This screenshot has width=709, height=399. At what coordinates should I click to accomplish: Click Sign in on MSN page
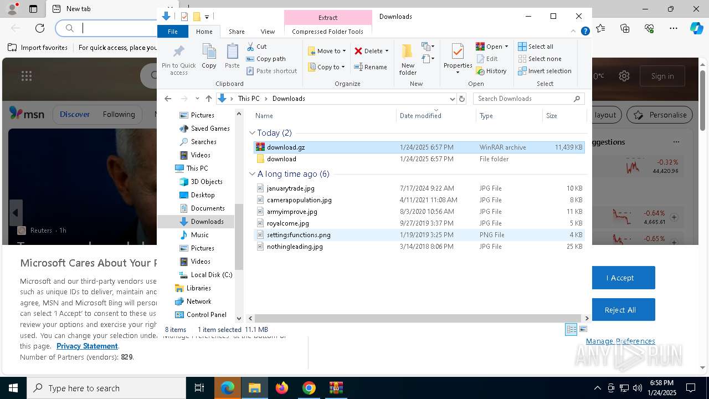click(662, 76)
